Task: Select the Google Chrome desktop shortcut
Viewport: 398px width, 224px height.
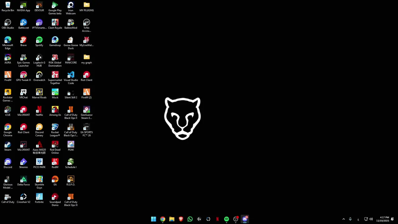Action: pyautogui.click(x=8, y=130)
